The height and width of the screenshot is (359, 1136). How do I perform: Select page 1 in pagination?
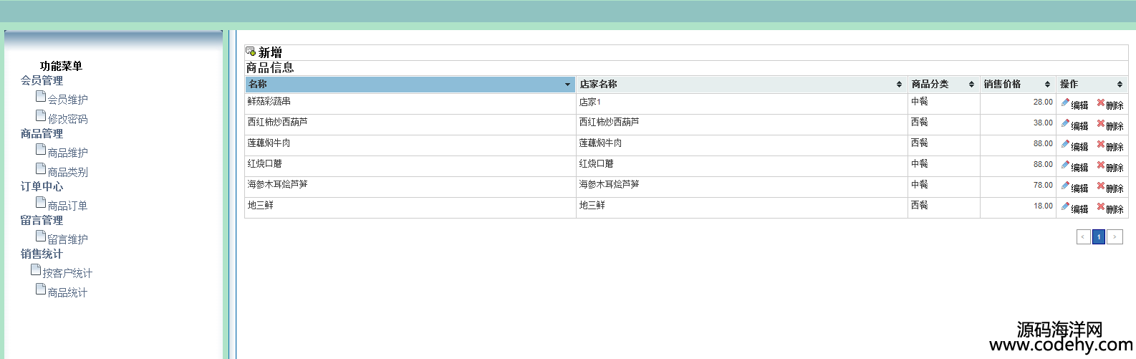[1099, 236]
